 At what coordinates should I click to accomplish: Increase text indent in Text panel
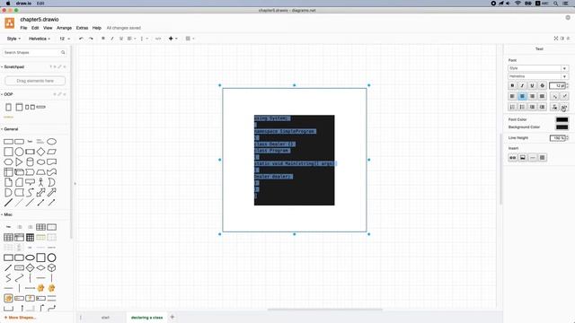tap(542, 107)
